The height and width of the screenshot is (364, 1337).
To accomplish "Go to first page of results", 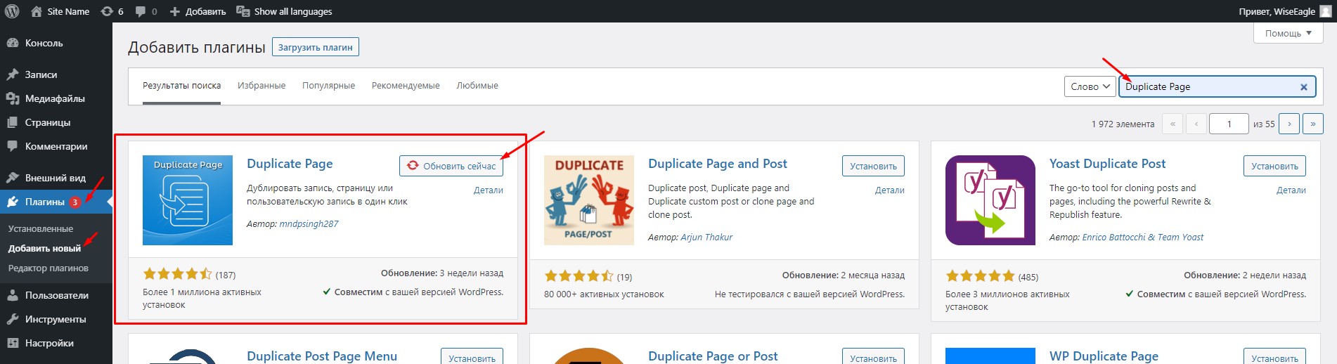I will tap(1173, 124).
